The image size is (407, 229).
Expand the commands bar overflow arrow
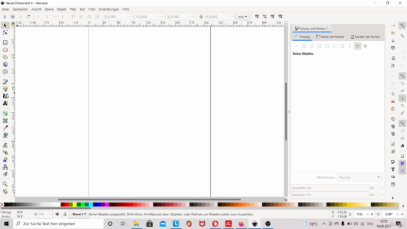point(393,198)
